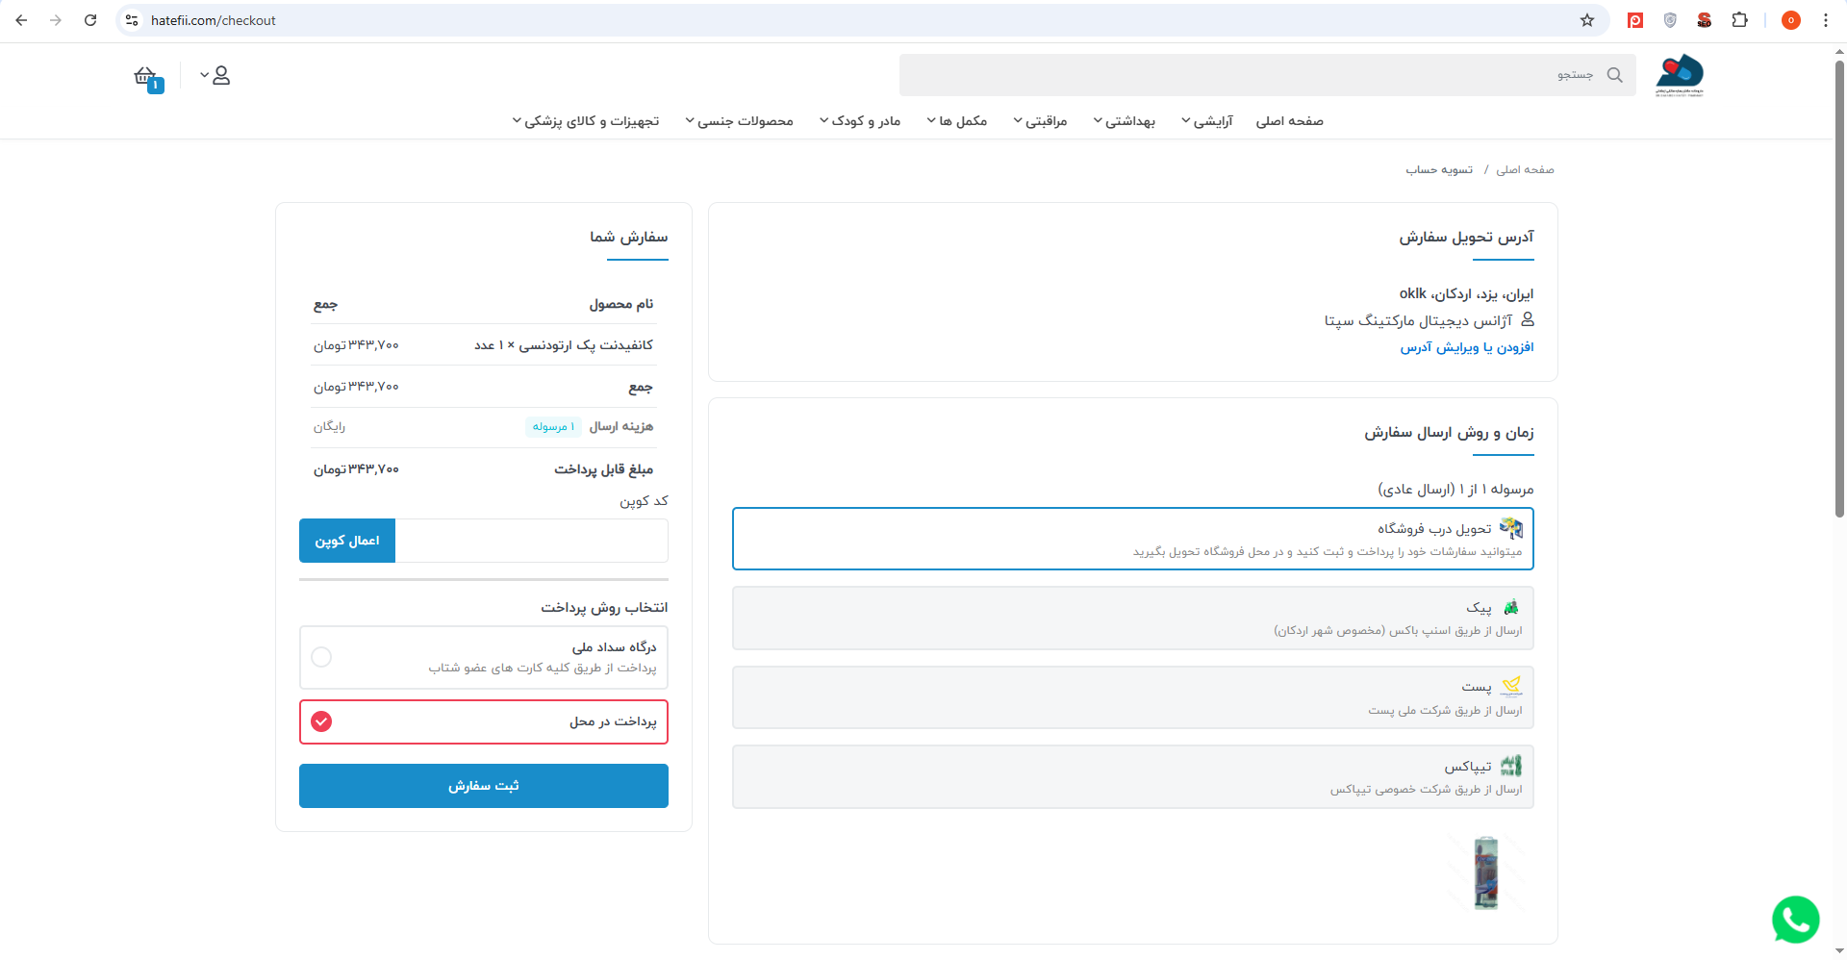Screen dimensions: 1847x960
Task: Open the shopping cart icon
Action: pyautogui.click(x=146, y=77)
